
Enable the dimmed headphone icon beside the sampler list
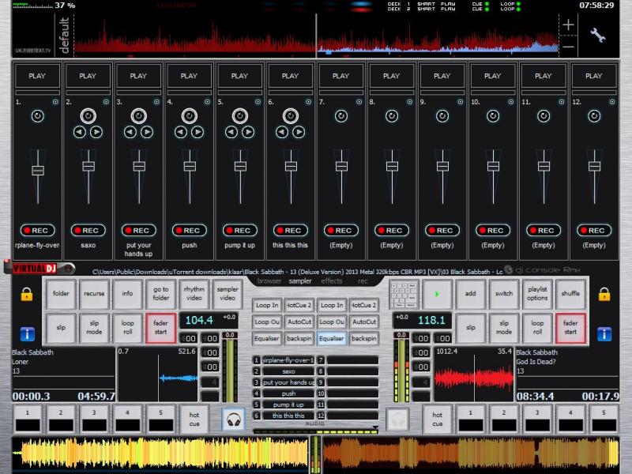tap(397, 419)
